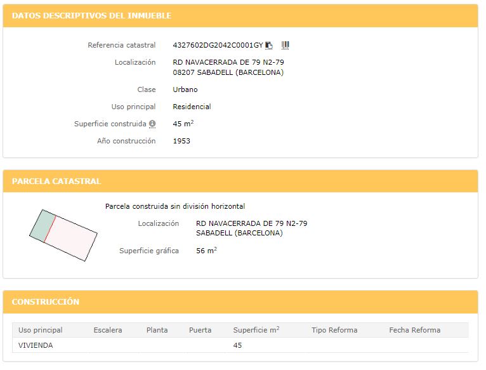Click the Puerta column header

coord(200,330)
